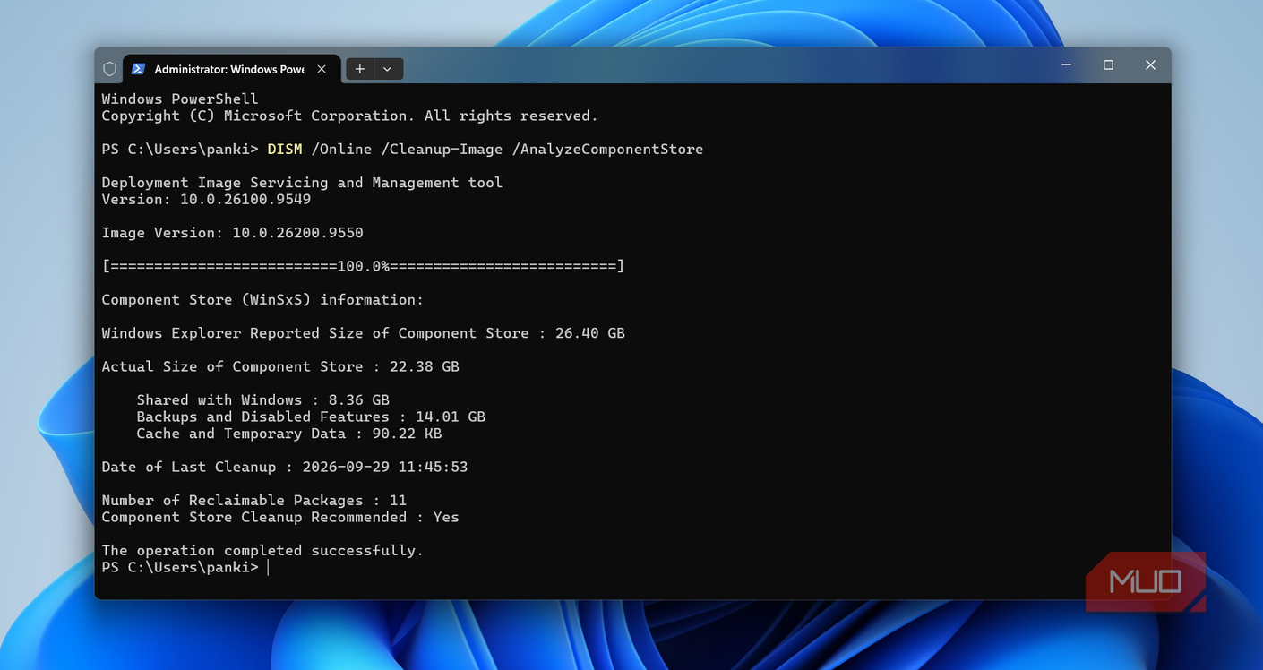The width and height of the screenshot is (1263, 670).
Task: Expand the new tab profile dropdown chevron
Action: (387, 69)
